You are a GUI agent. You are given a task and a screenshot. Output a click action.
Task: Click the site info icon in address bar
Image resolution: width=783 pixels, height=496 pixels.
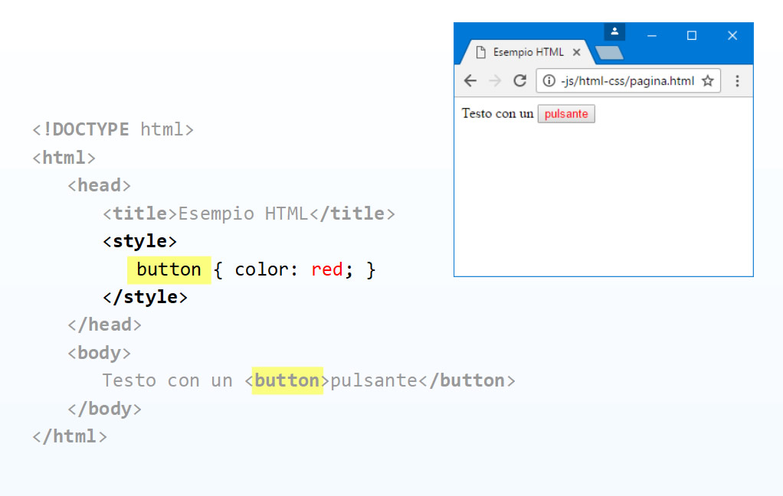click(x=549, y=81)
